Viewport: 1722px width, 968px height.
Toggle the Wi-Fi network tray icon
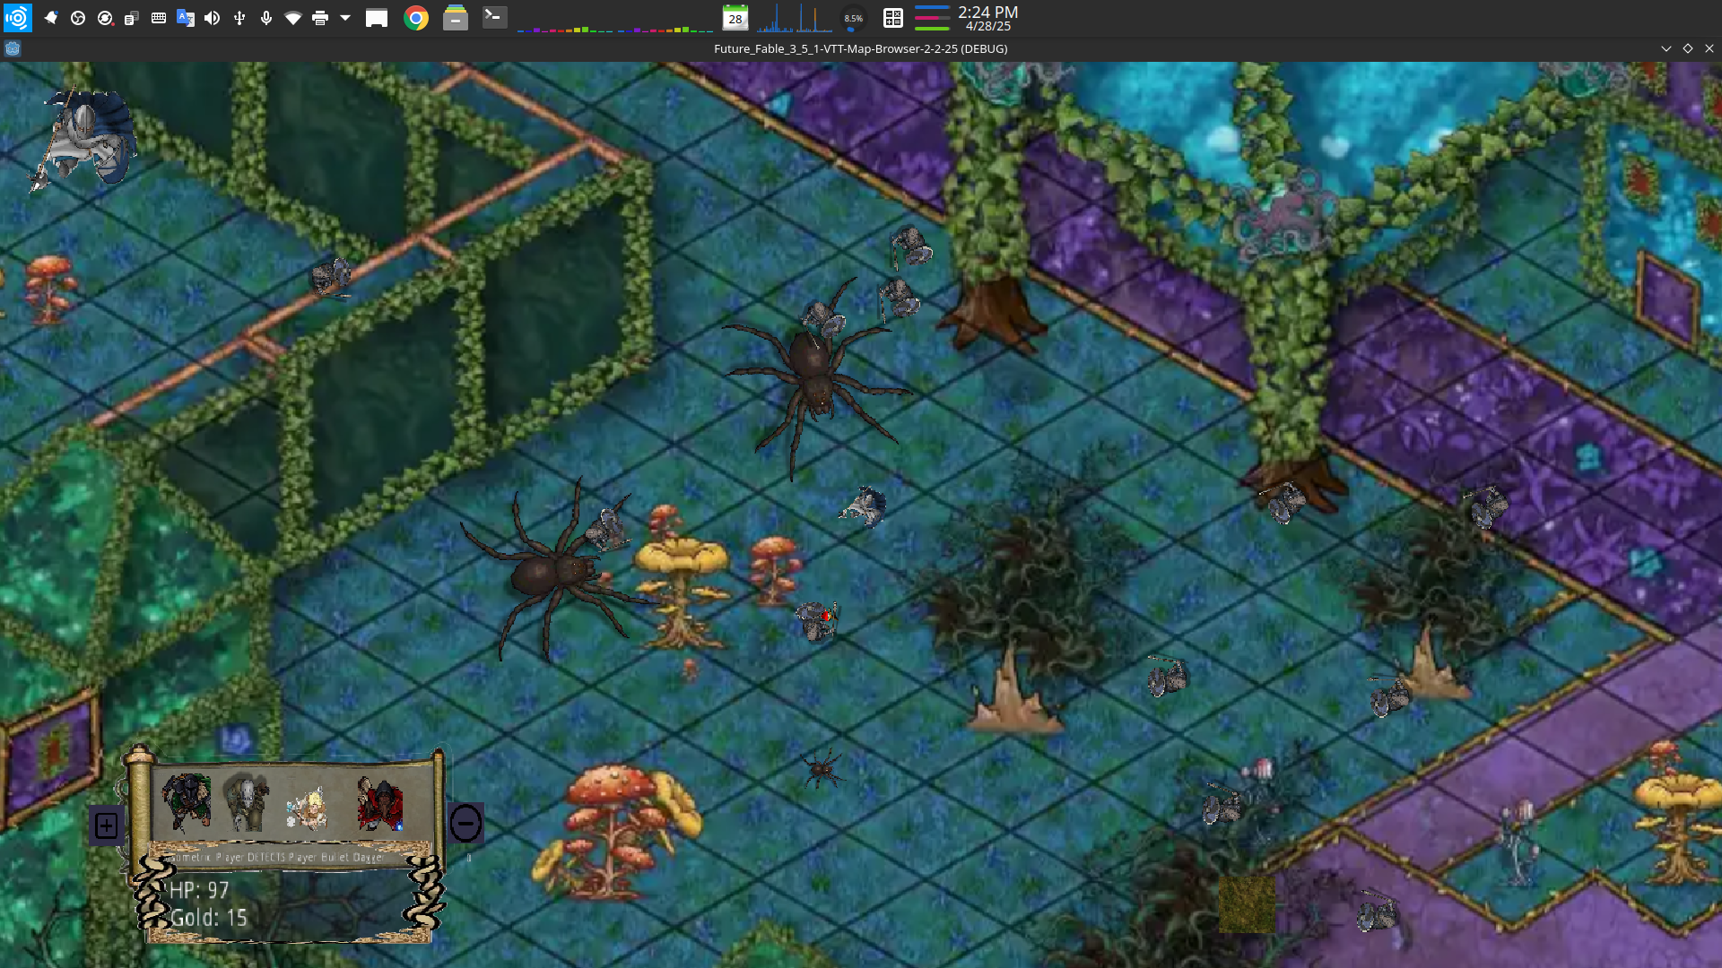click(x=293, y=18)
